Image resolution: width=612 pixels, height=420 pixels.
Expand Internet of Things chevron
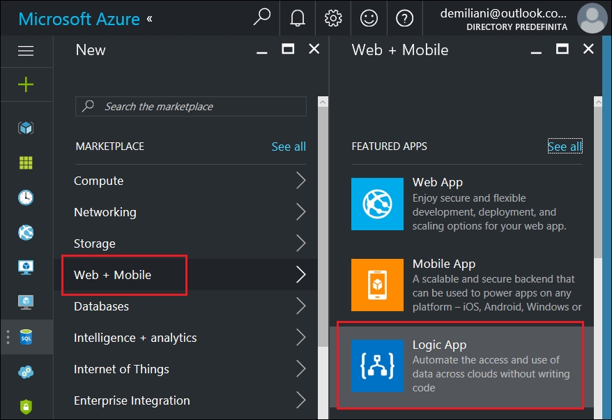pos(300,368)
